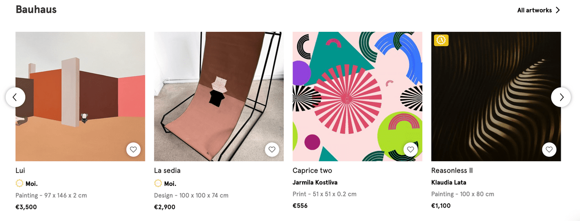Go to next artworks with right arrow
The image size is (580, 221).
[561, 97]
